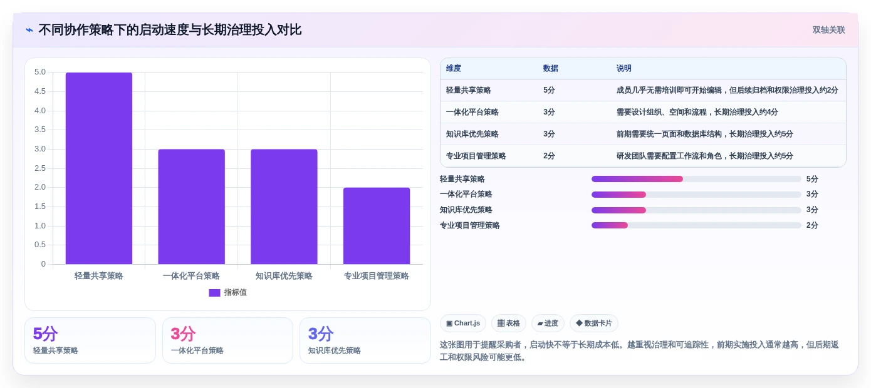Click the 维度 column header
The width and height of the screenshot is (871, 388).
454,69
